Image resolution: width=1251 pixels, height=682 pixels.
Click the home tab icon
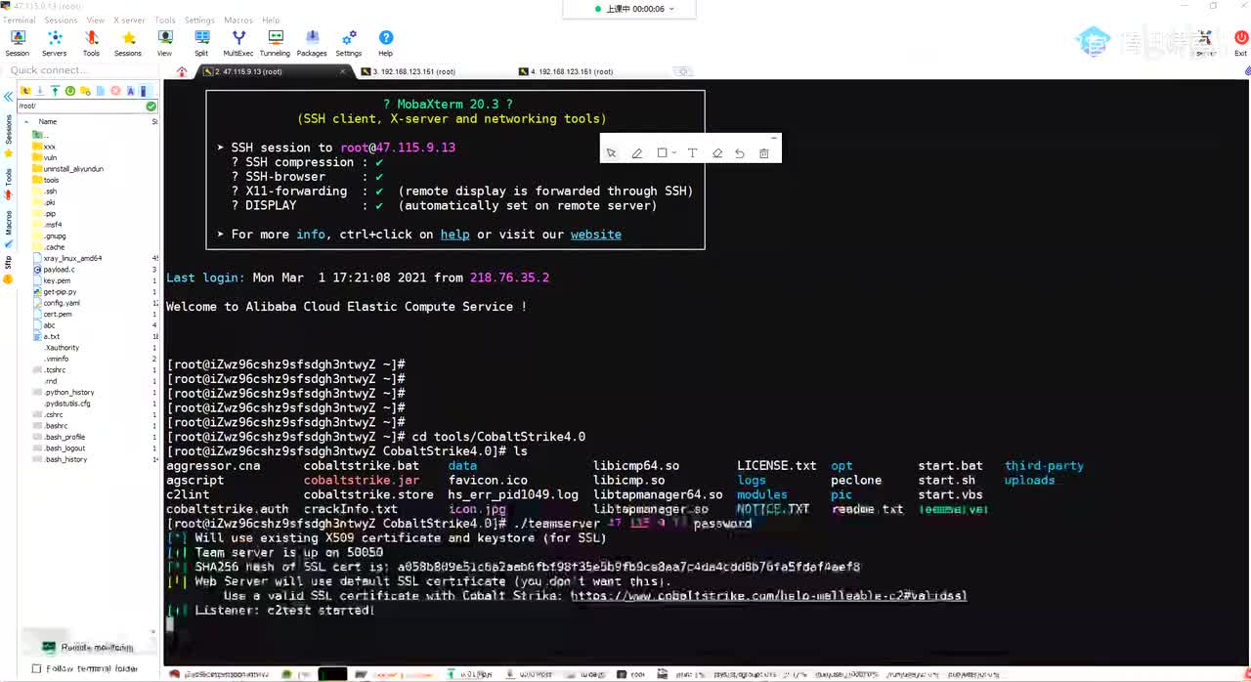coord(182,71)
